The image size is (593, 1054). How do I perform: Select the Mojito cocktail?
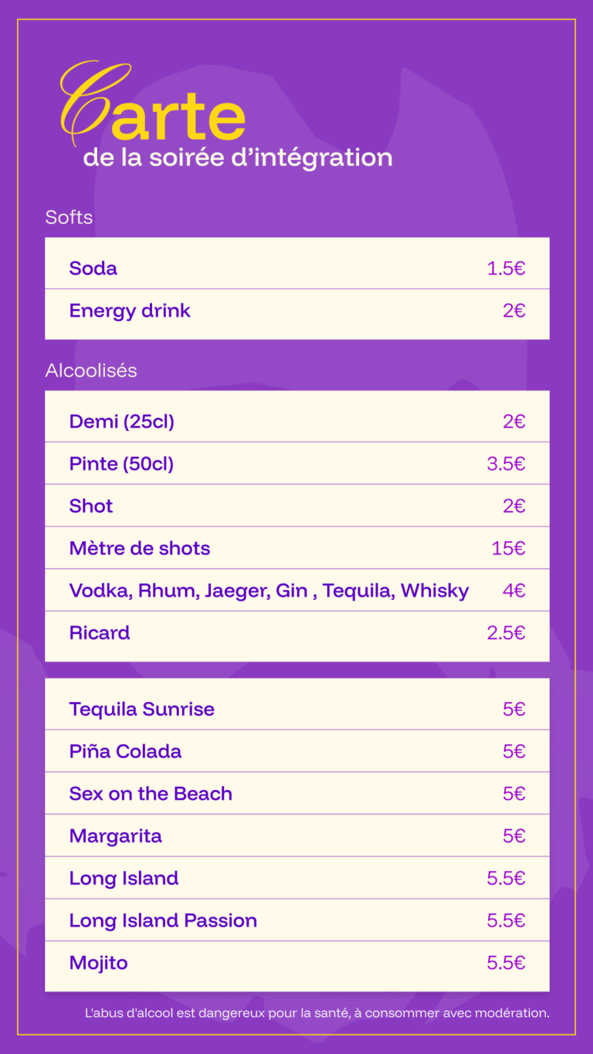click(99, 963)
